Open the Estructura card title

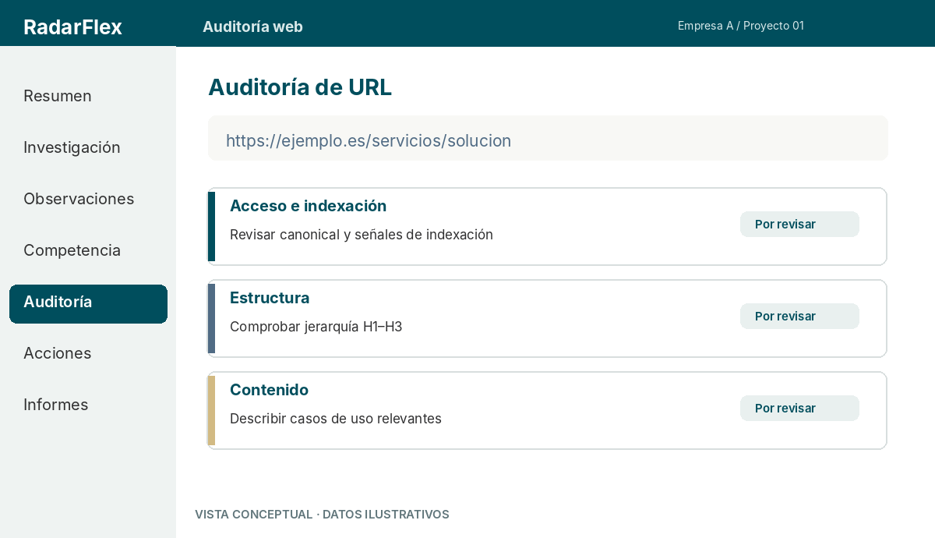pos(270,298)
